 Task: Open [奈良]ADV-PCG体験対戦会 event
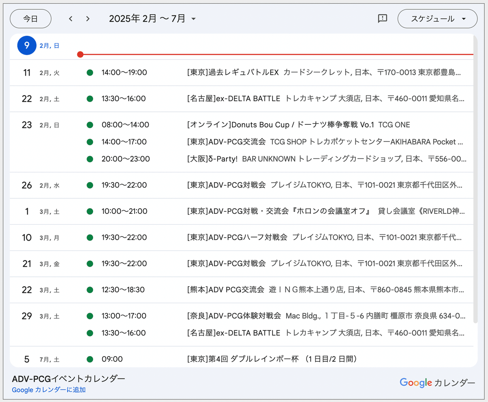326,316
